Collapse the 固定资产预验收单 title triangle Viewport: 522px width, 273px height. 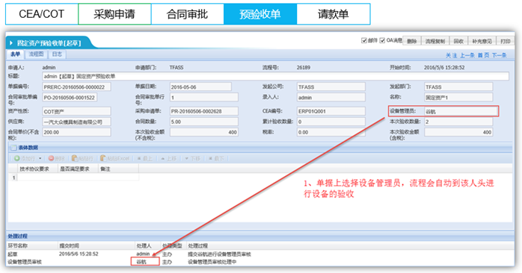coord(11,43)
